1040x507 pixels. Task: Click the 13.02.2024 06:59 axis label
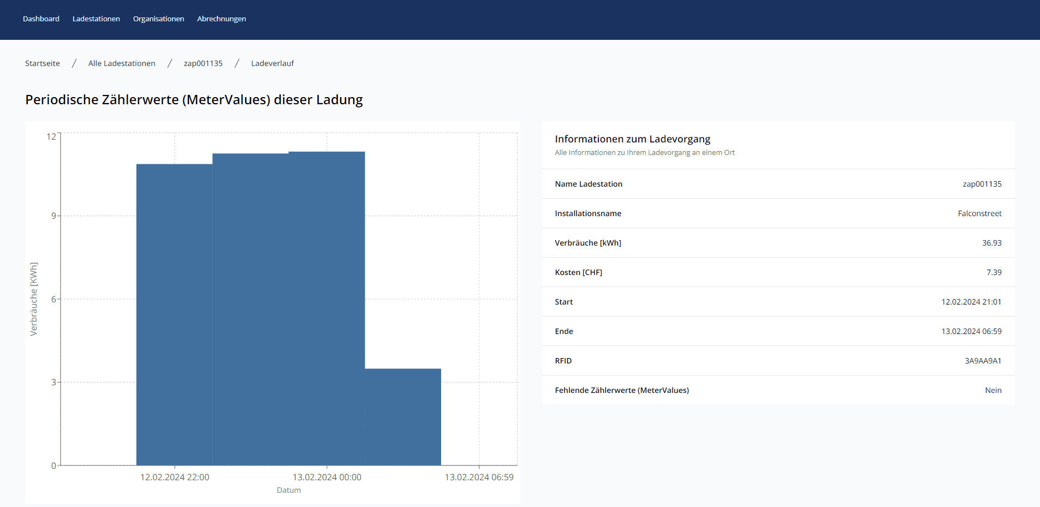click(x=479, y=477)
